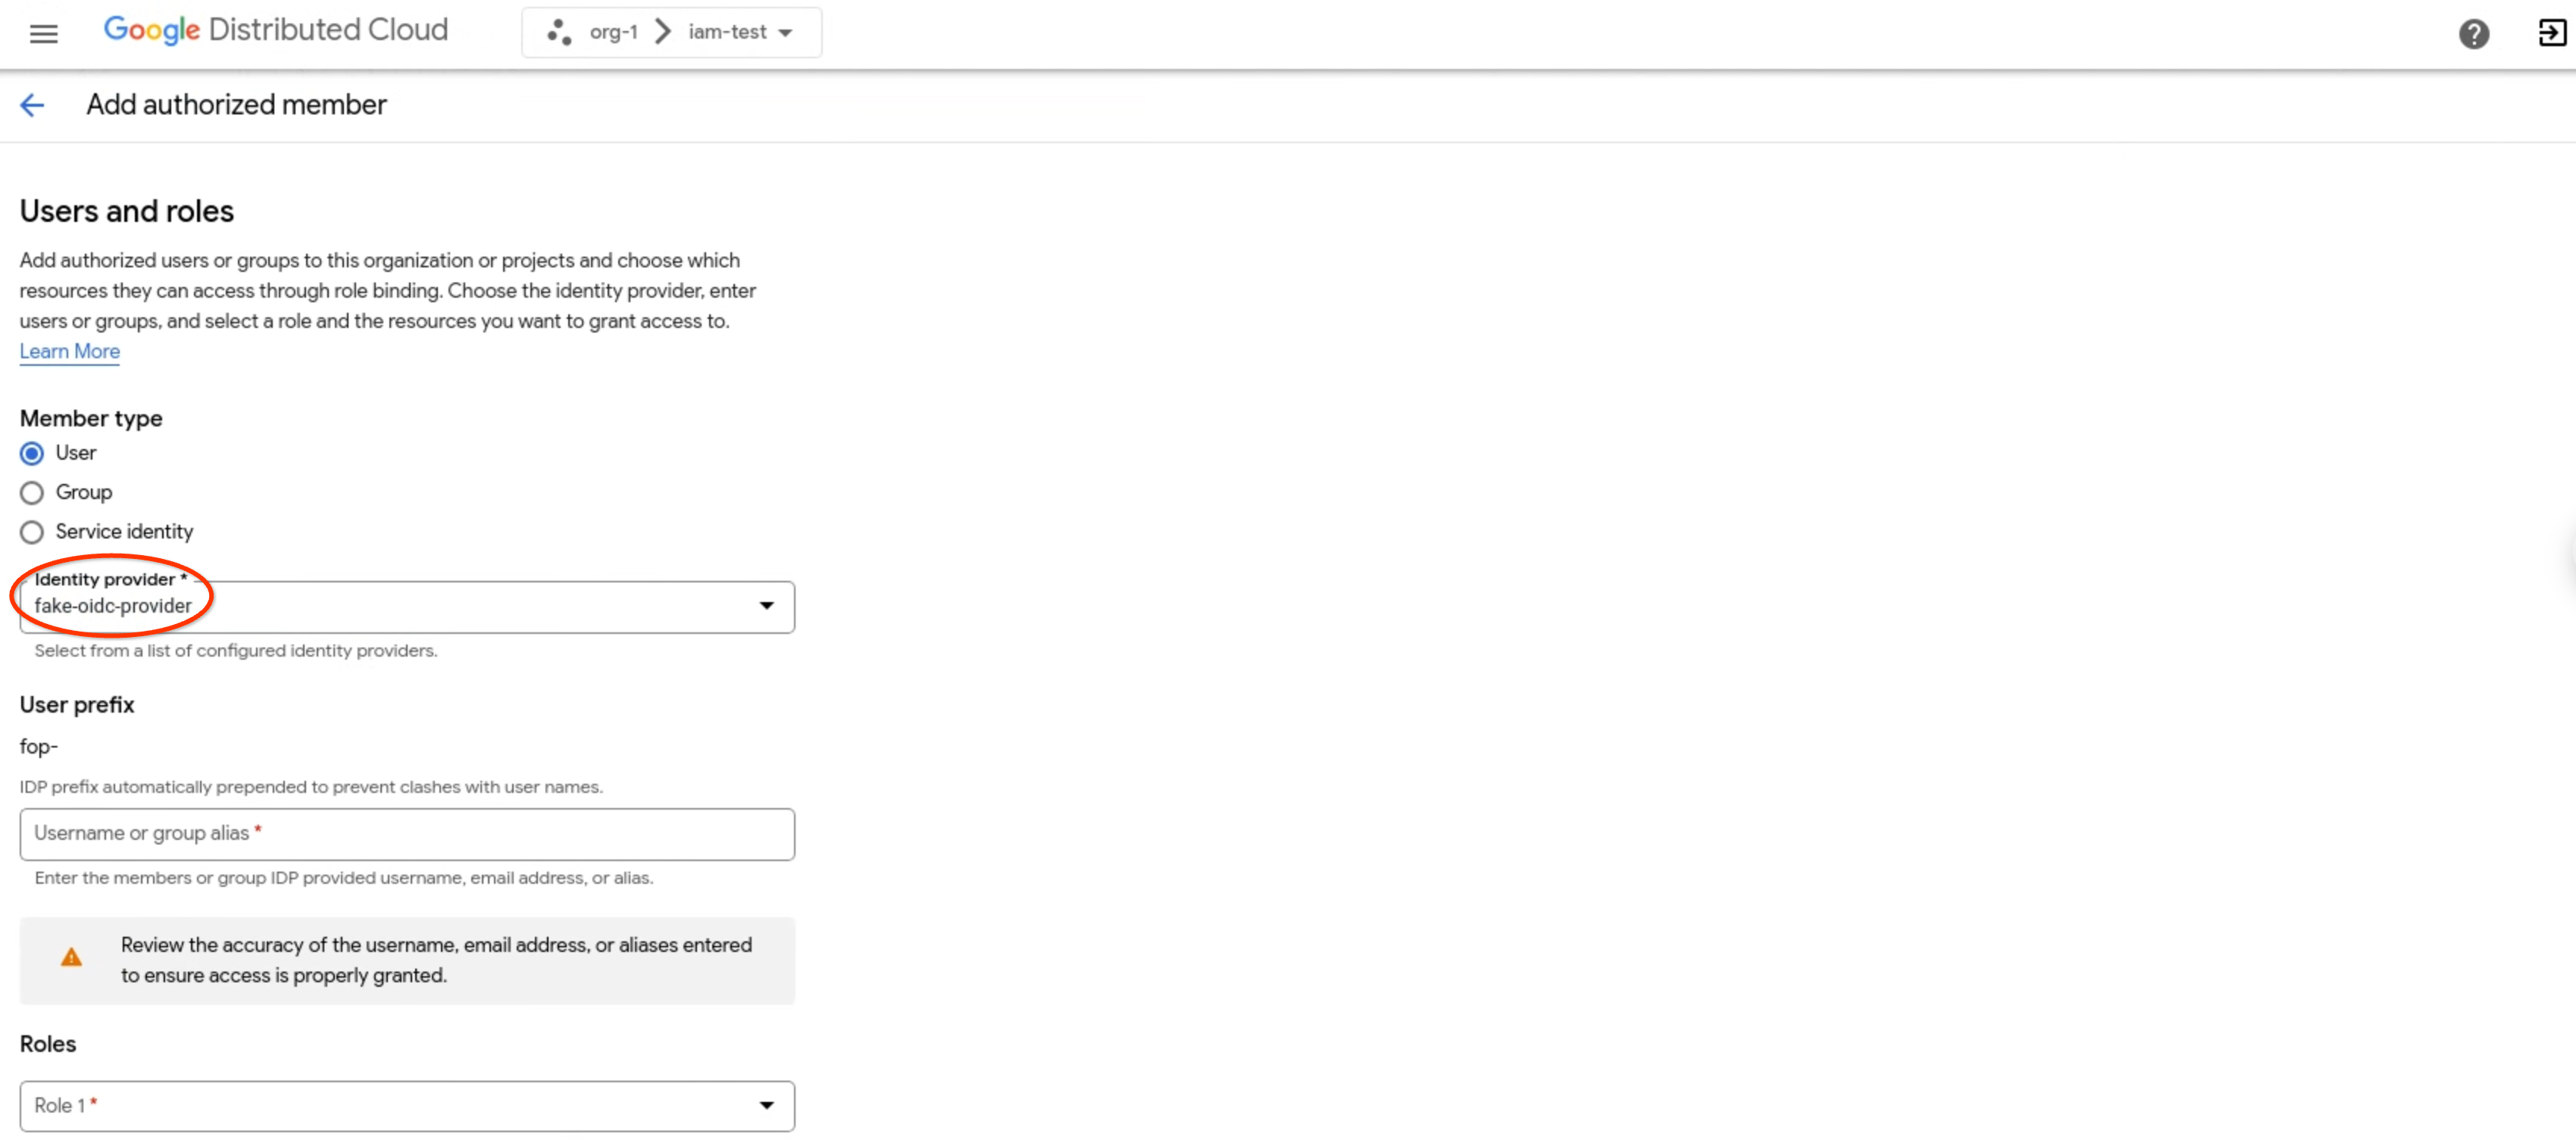The image size is (2576, 1139).
Task: Click the Learn More link
Action: 69,351
